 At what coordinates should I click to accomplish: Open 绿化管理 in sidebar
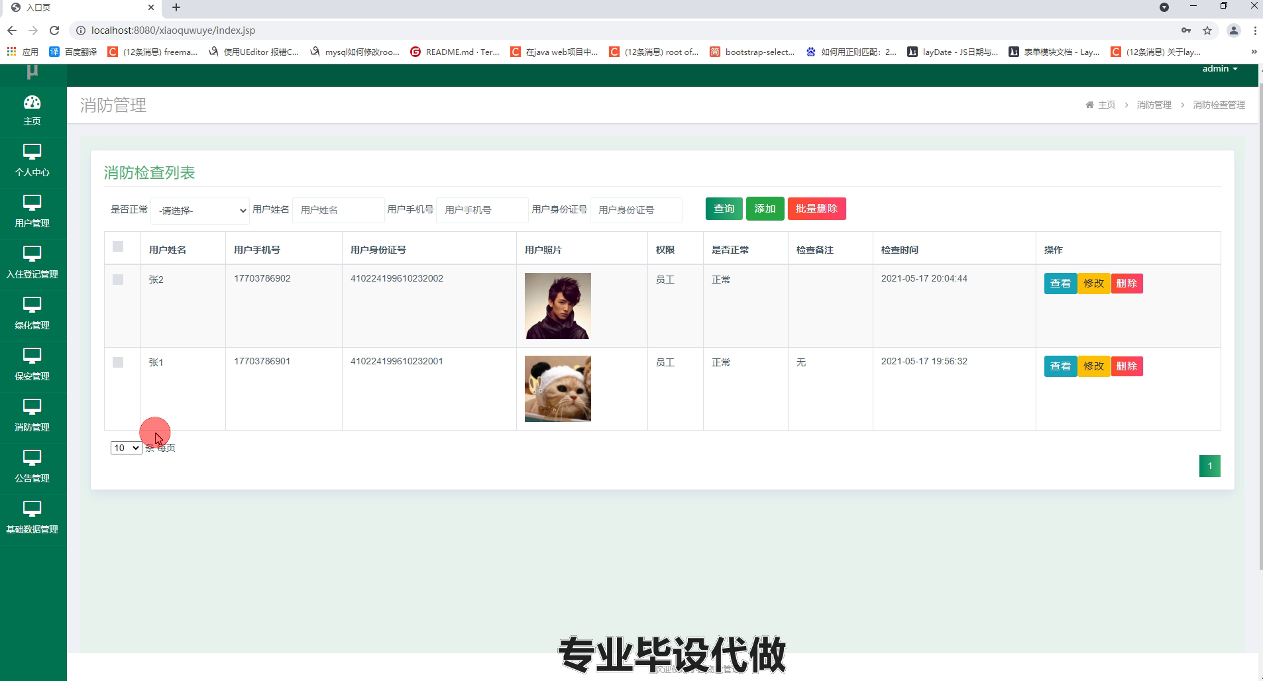32,314
